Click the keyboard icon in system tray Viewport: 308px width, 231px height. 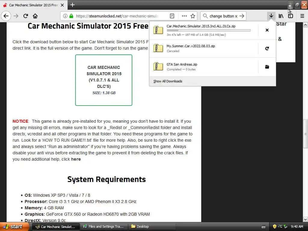coord(263,227)
